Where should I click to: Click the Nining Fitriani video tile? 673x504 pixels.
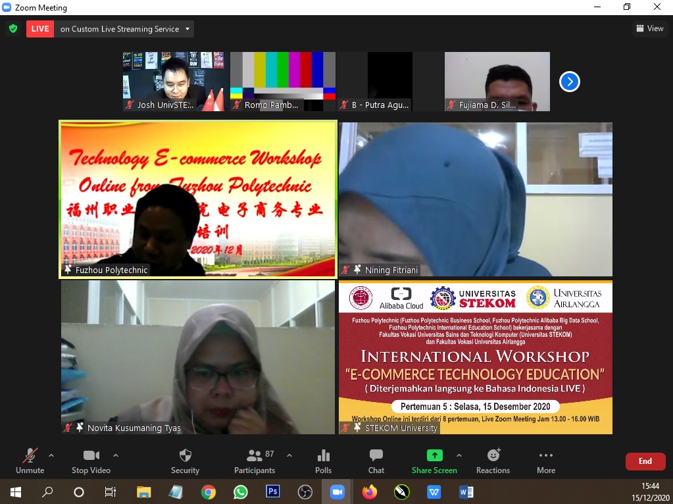point(476,199)
